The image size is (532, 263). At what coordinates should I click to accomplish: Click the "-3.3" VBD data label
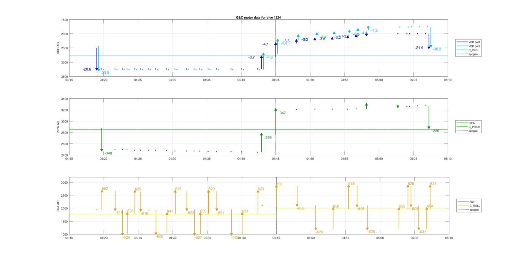coord(286,41)
